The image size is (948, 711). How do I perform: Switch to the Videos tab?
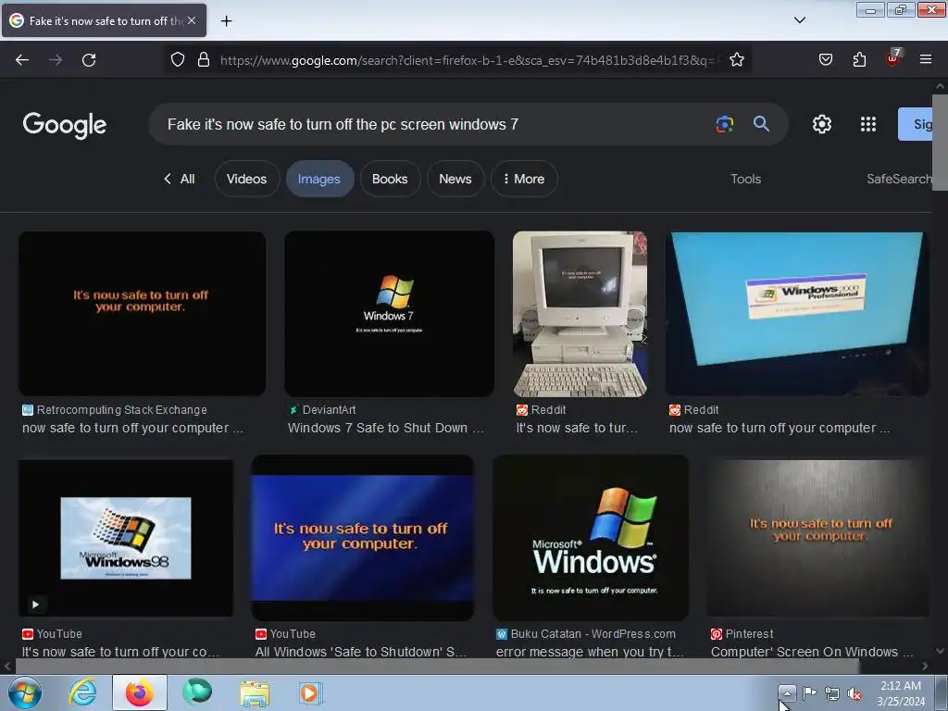pyautogui.click(x=246, y=179)
